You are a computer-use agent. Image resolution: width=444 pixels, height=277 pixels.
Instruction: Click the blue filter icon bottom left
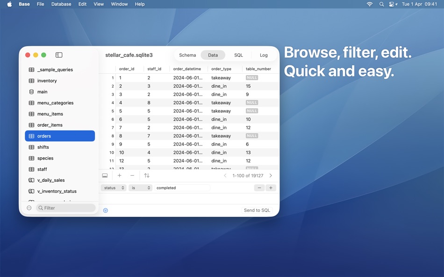pos(106,210)
